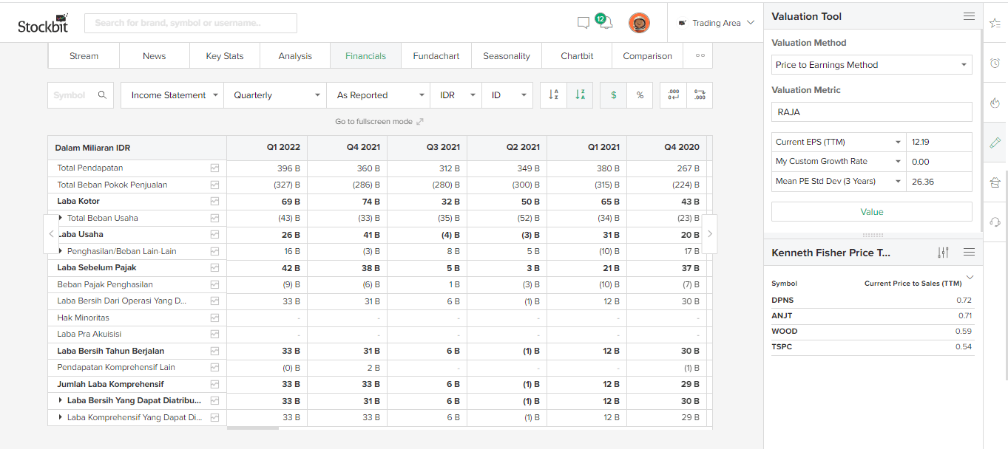Image resolution: width=1008 pixels, height=449 pixels.
Task: Switch to the Fundachart tab
Action: (436, 56)
